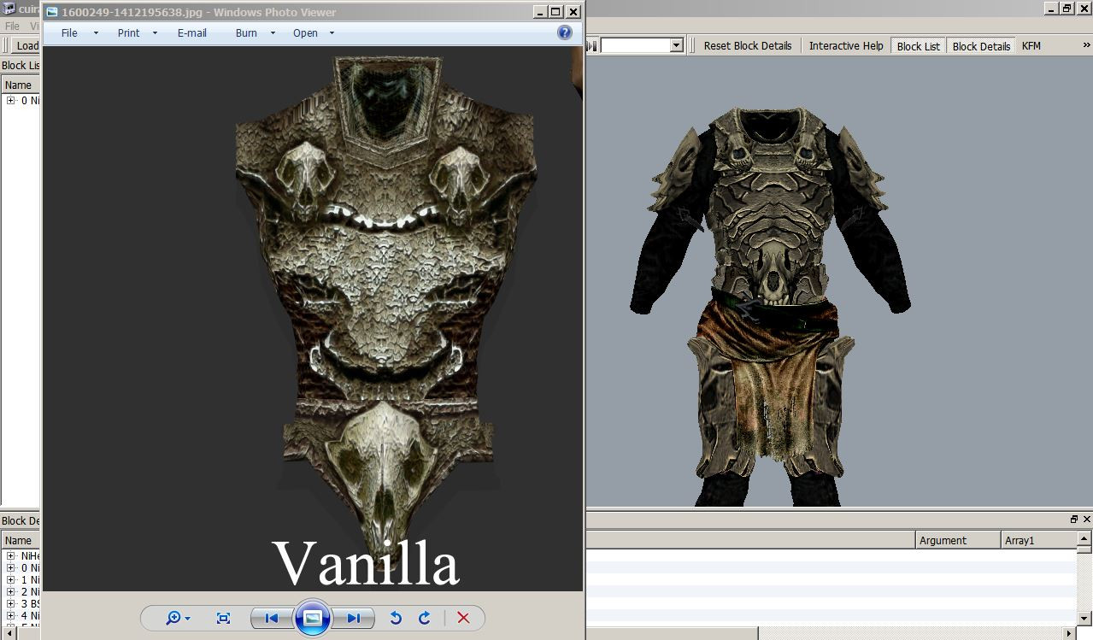Open Photo Viewer help icon
1093x640 pixels.
tap(565, 32)
